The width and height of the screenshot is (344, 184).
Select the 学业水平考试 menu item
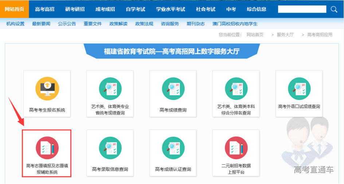tap(170, 9)
